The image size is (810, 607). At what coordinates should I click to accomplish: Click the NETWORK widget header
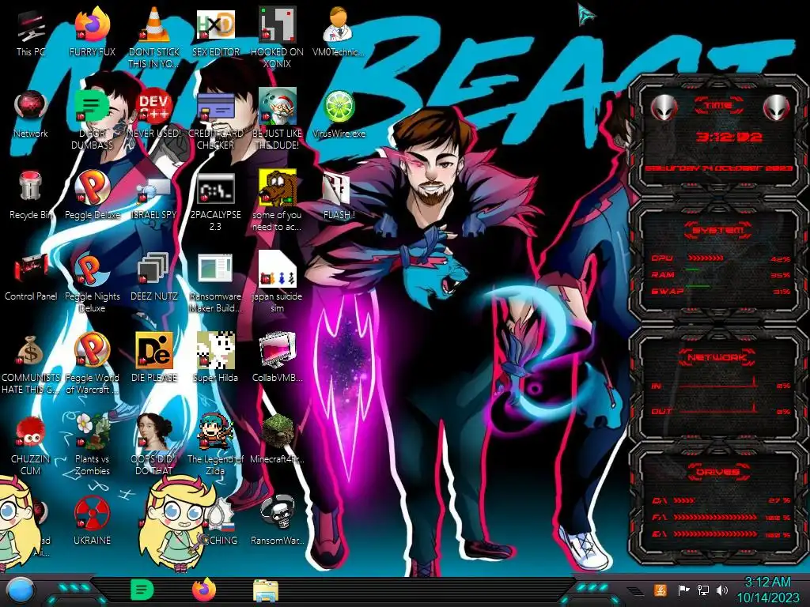(718, 357)
